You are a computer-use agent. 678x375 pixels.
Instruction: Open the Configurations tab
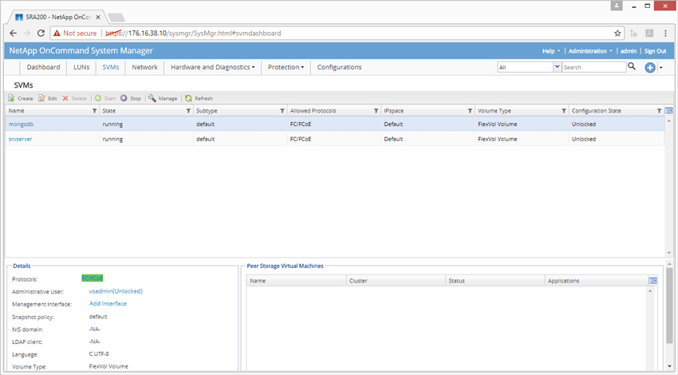340,67
